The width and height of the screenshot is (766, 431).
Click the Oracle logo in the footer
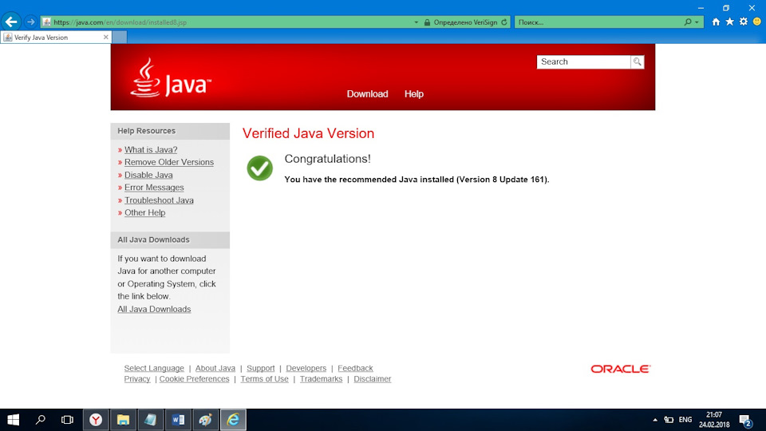click(621, 369)
